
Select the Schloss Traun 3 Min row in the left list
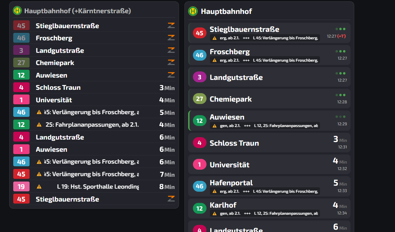94,88
